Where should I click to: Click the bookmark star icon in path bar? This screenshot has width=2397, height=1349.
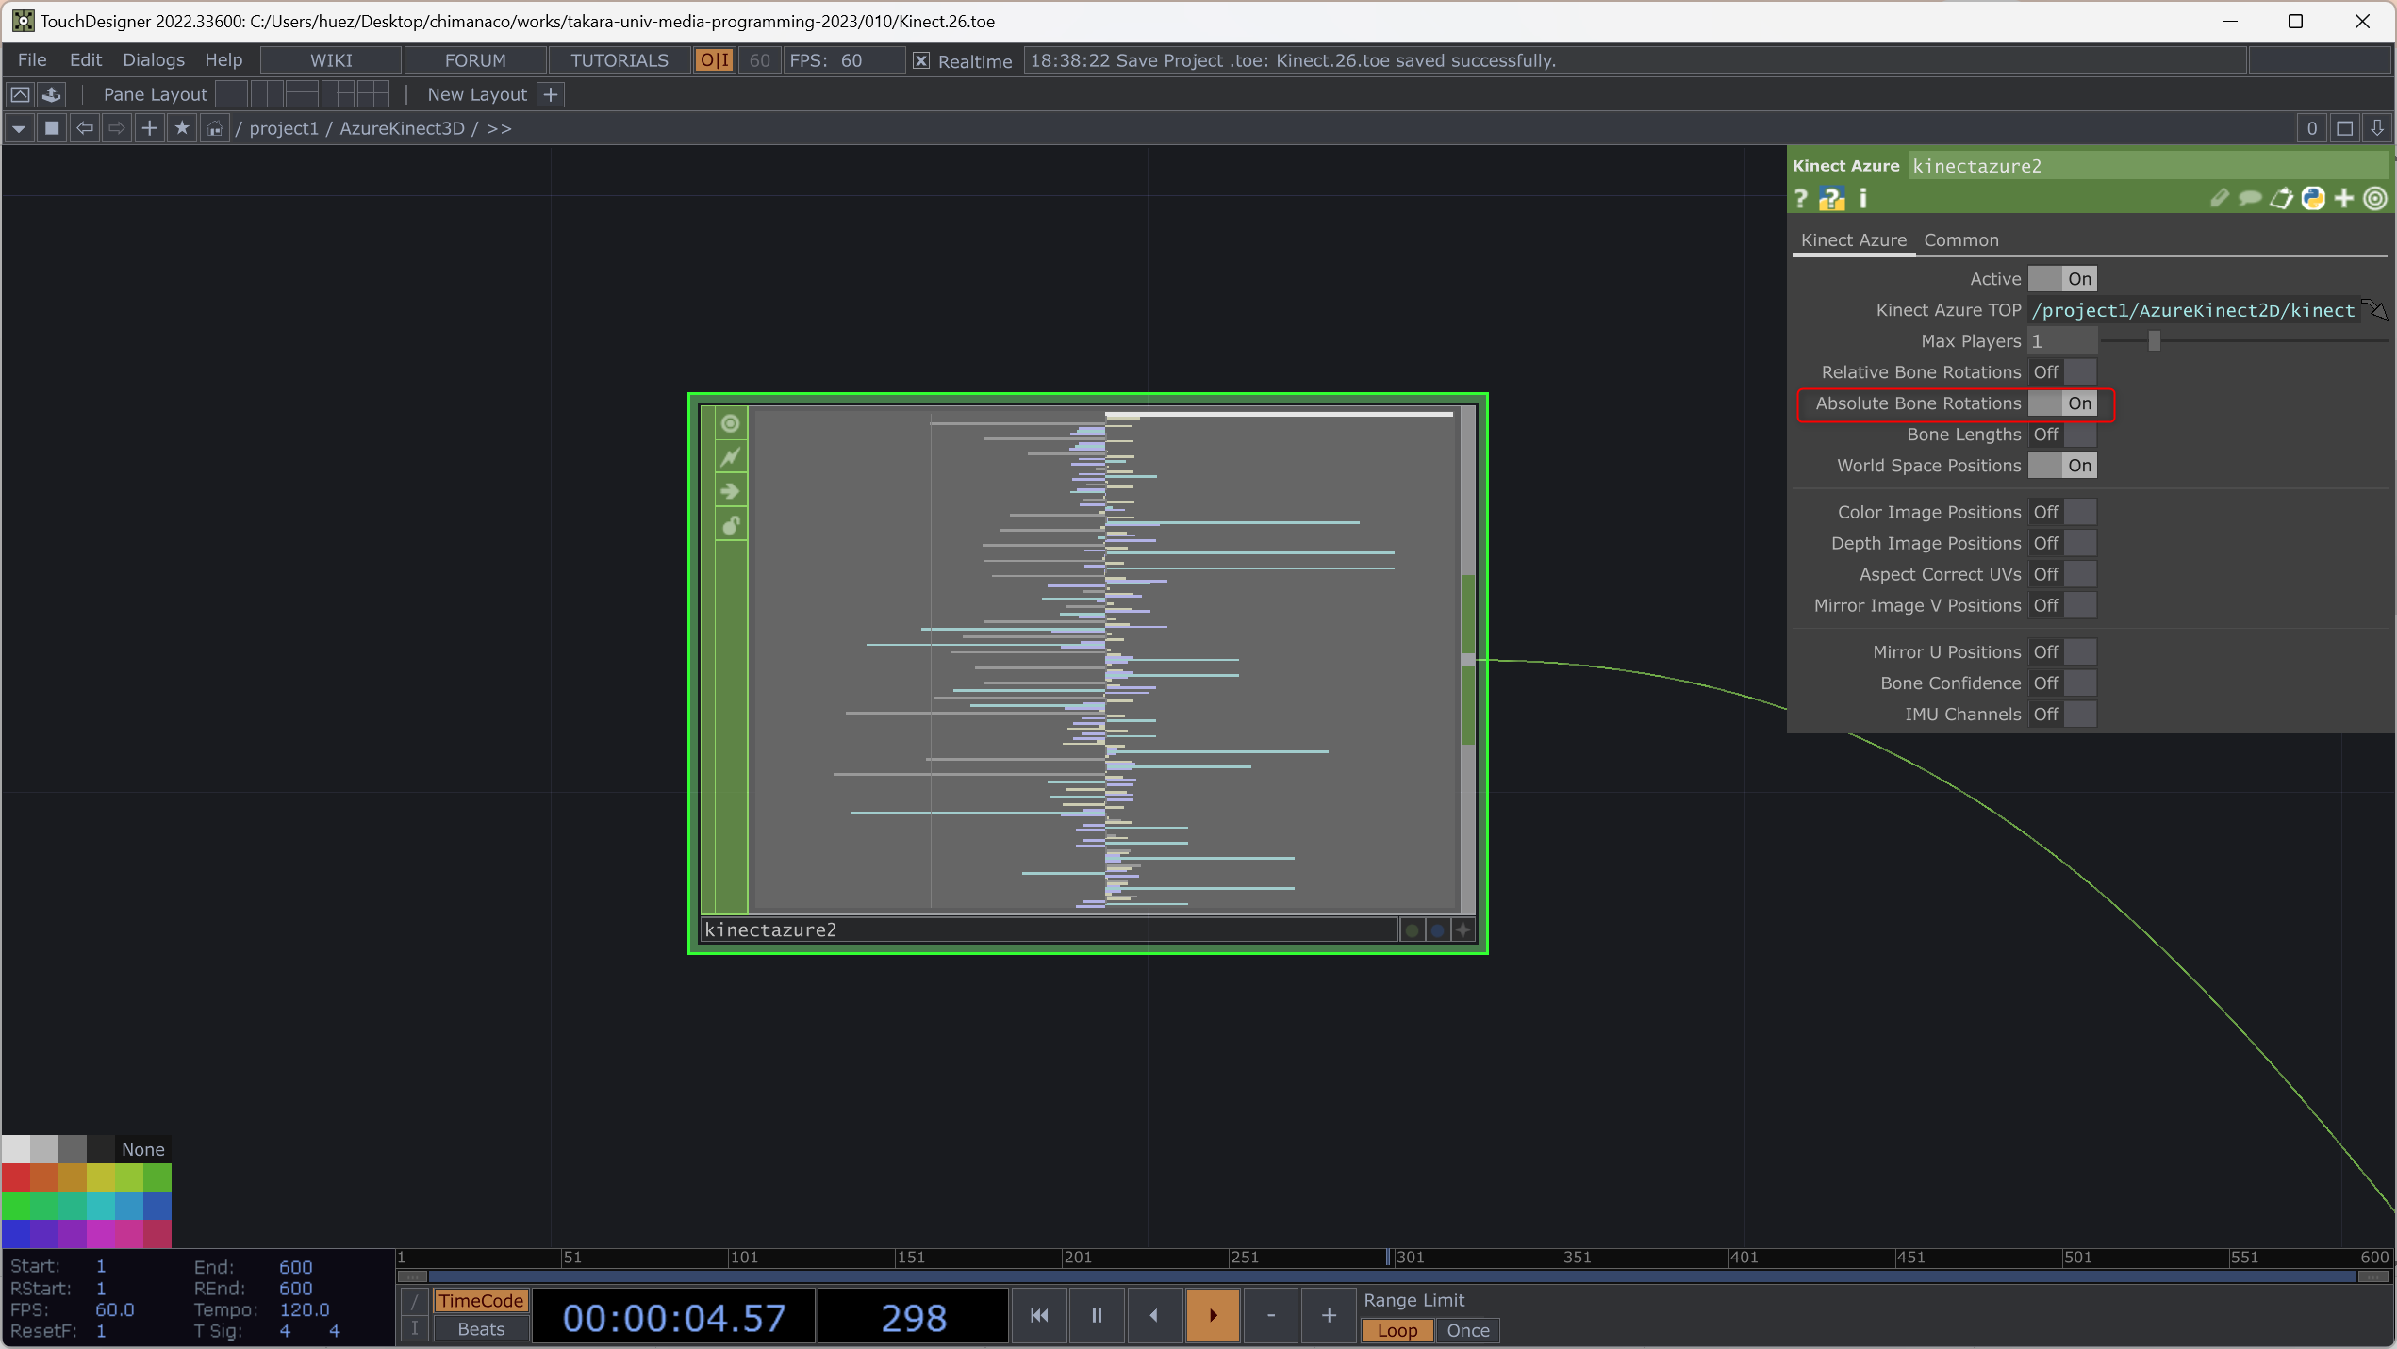[x=182, y=128]
